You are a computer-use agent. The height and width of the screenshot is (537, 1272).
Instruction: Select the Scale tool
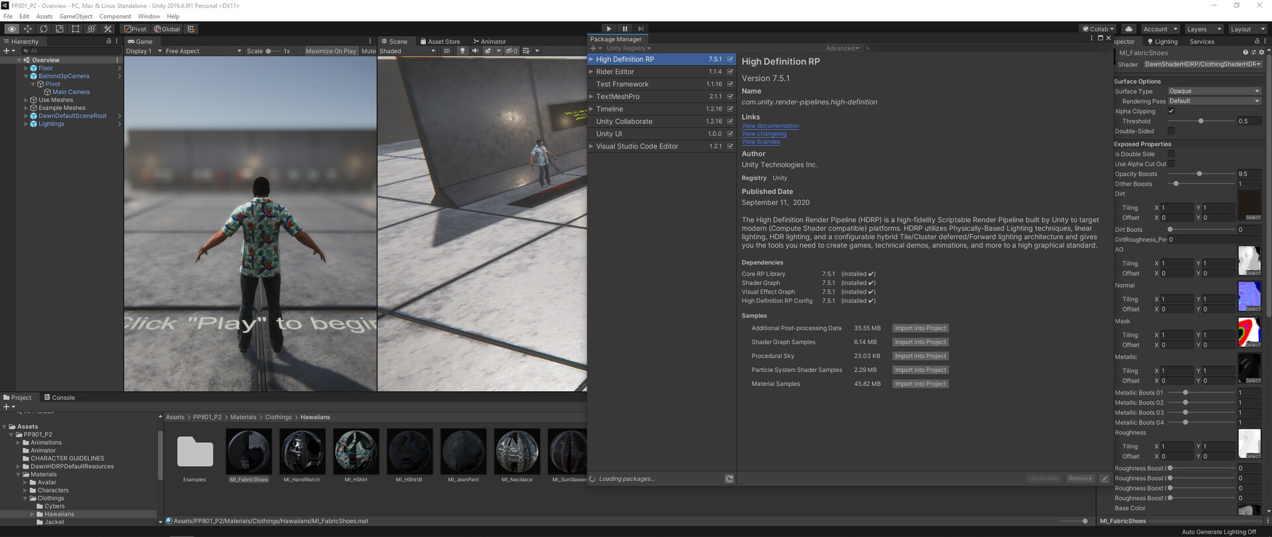(x=60, y=29)
